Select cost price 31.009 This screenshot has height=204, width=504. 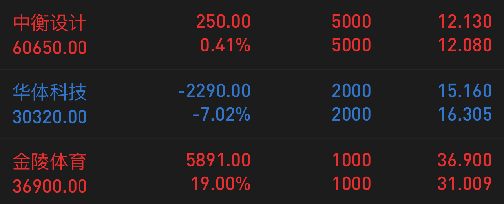tap(465, 184)
